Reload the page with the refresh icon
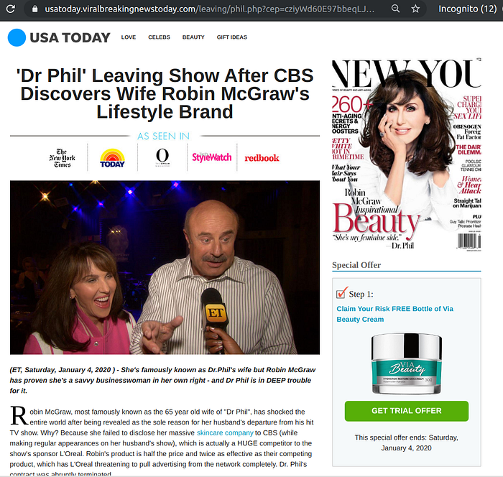This screenshot has height=477, width=503. tap(11, 9)
